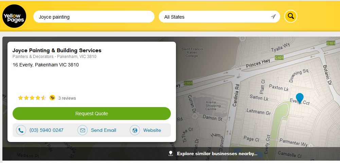Image resolution: width=340 pixels, height=163 pixels.
Task: Click the star rating row
Action: click(x=32, y=98)
